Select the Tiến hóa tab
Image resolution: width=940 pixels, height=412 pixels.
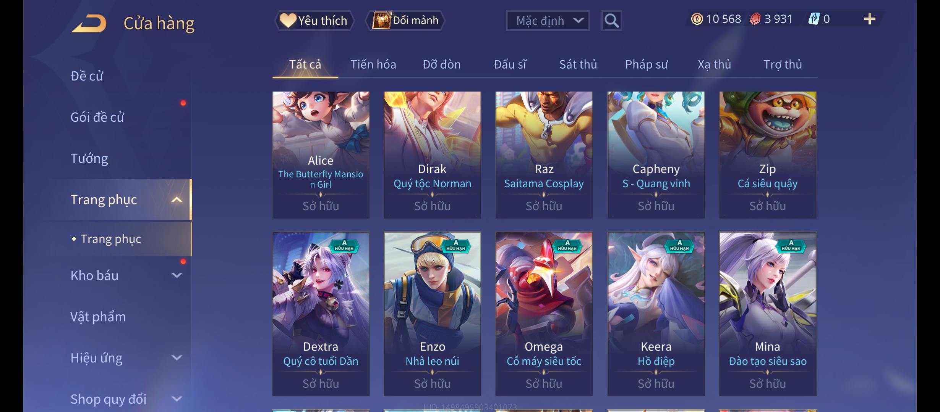(x=373, y=64)
